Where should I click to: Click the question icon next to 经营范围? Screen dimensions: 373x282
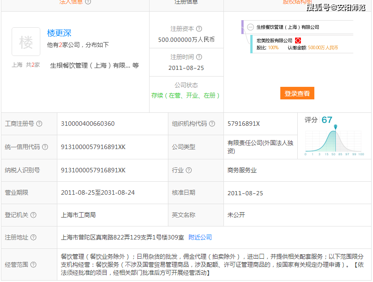point(34,265)
